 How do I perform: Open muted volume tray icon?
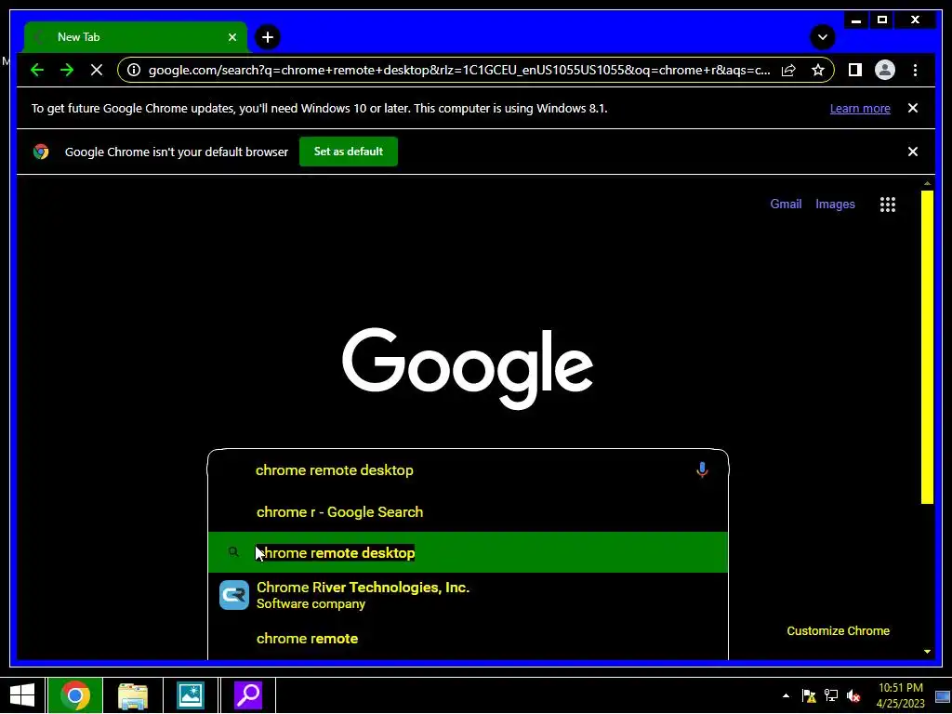[853, 695]
